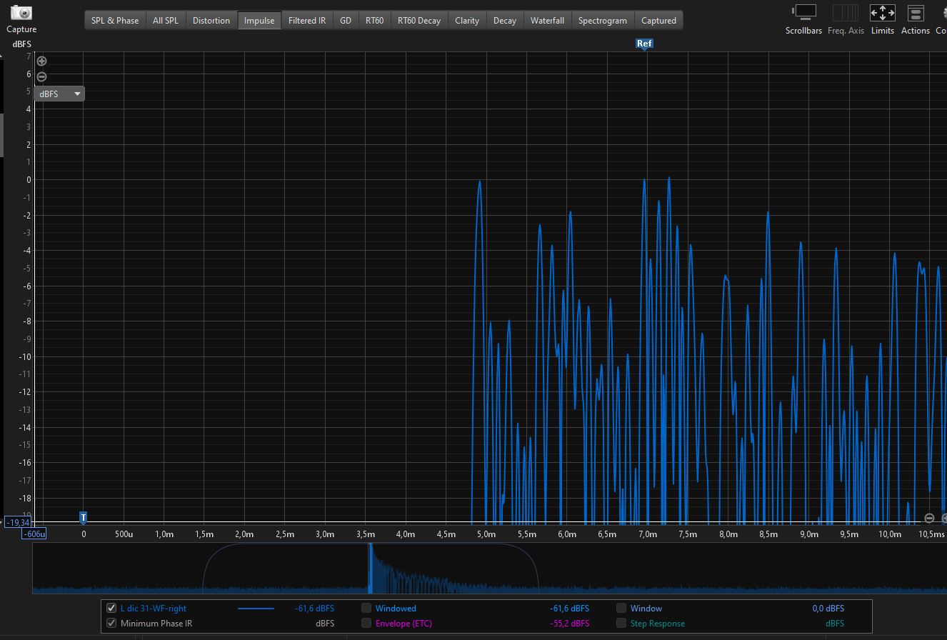This screenshot has height=640, width=947.
Task: Click the 5,0m time axis label
Action: click(486, 534)
